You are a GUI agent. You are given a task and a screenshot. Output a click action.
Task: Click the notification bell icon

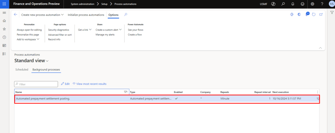(x=292, y=4)
